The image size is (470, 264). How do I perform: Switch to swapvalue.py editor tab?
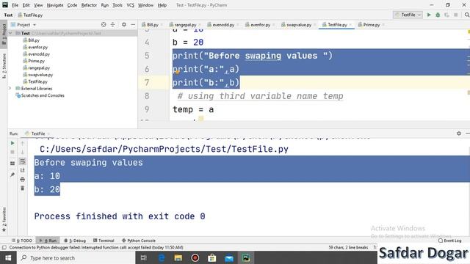pyautogui.click(x=298, y=25)
